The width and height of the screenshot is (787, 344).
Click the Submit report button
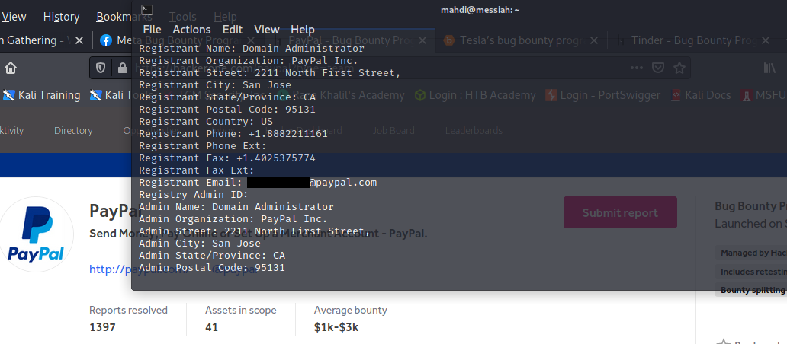[620, 212]
